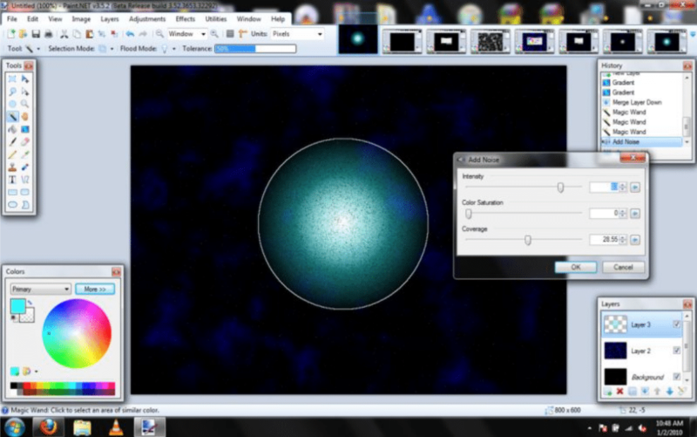The width and height of the screenshot is (697, 437).
Task: Select the Move Selection tool
Action: pyautogui.click(x=25, y=92)
